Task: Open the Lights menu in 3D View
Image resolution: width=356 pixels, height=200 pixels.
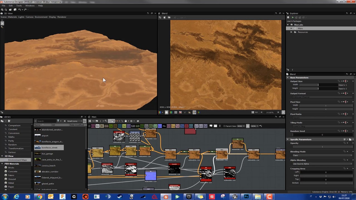Action: click(21, 17)
